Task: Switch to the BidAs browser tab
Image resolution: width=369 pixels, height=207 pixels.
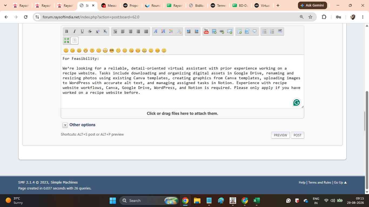Action: point(196,5)
